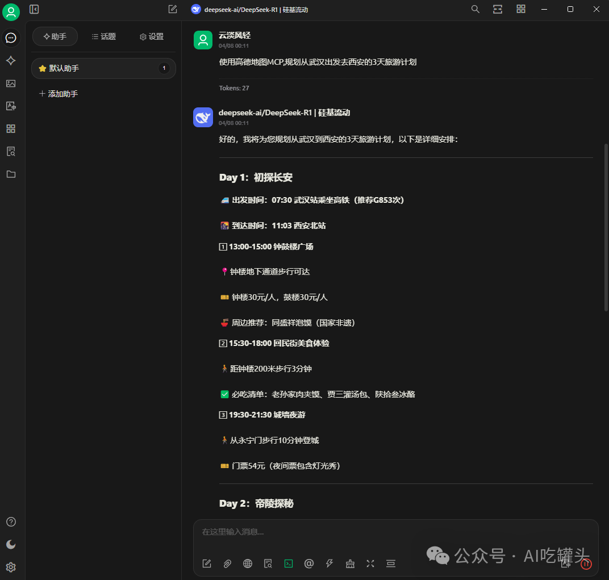Click the DeepSeek model avatar in the chat
Viewport: 609px width, 580px height.
[x=203, y=118]
